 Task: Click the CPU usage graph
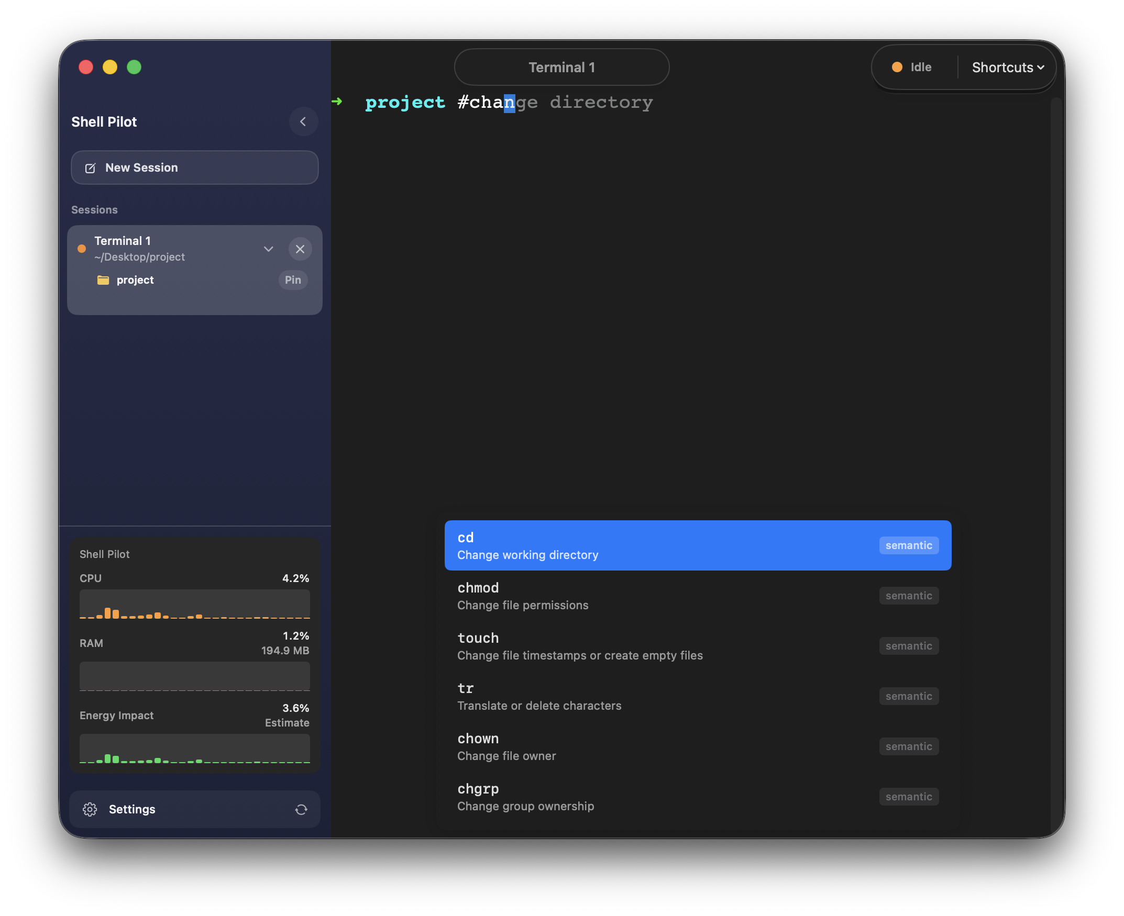coord(195,605)
